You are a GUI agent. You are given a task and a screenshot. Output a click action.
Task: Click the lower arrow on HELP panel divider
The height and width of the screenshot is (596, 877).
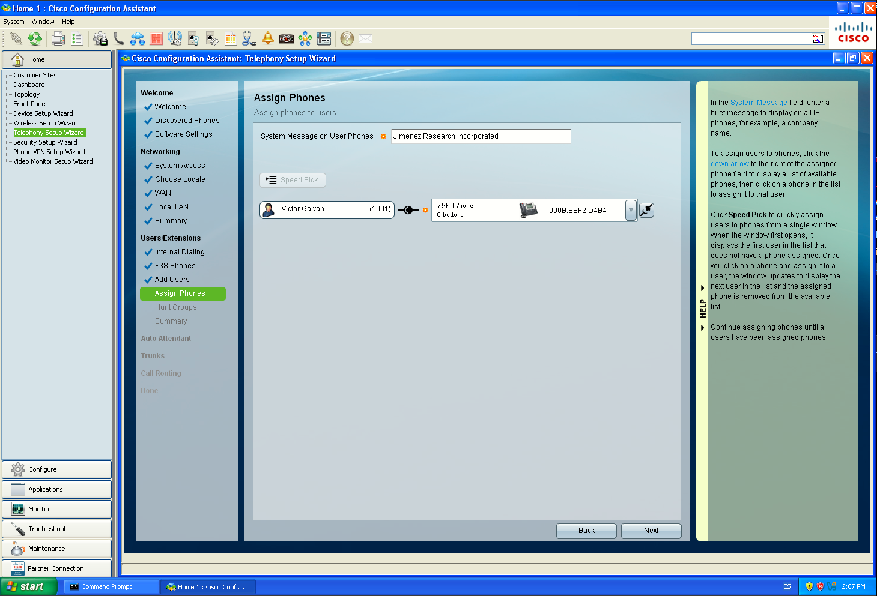point(702,328)
